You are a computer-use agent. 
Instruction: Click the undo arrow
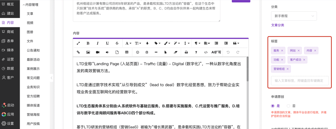tap(228, 52)
